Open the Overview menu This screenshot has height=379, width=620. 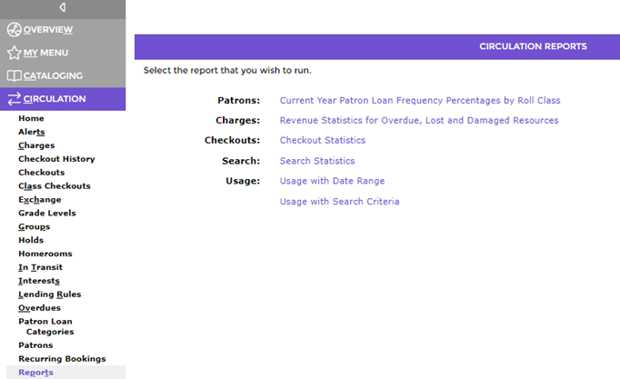[x=48, y=30]
